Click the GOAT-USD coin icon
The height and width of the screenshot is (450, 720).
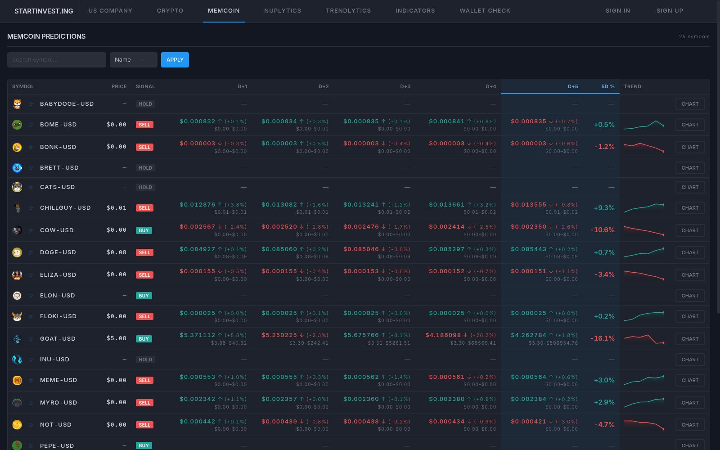point(17,339)
